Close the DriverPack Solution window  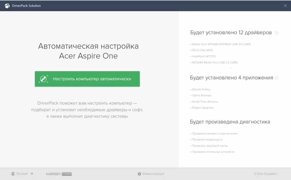(x=285, y=6)
